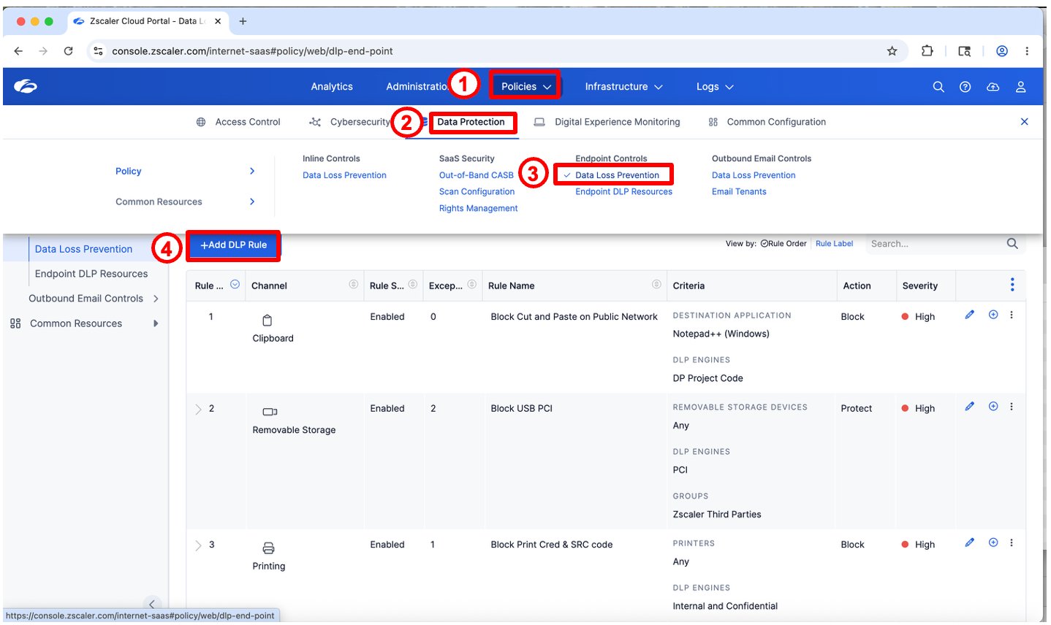This screenshot has width=1051, height=625.
Task: Switch view to Rule Label
Action: click(834, 244)
